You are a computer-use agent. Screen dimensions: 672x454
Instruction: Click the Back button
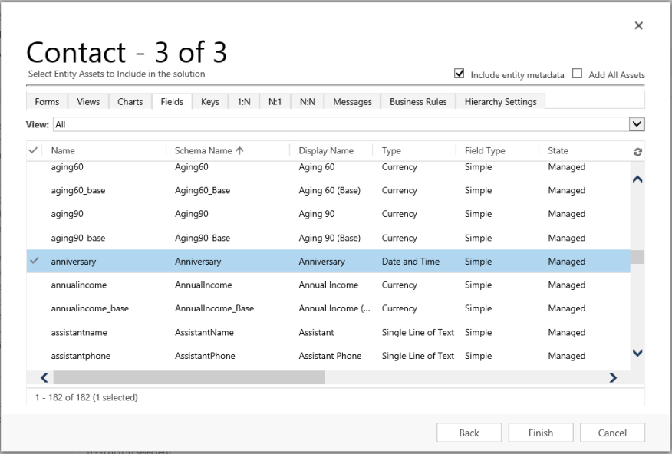click(x=469, y=432)
